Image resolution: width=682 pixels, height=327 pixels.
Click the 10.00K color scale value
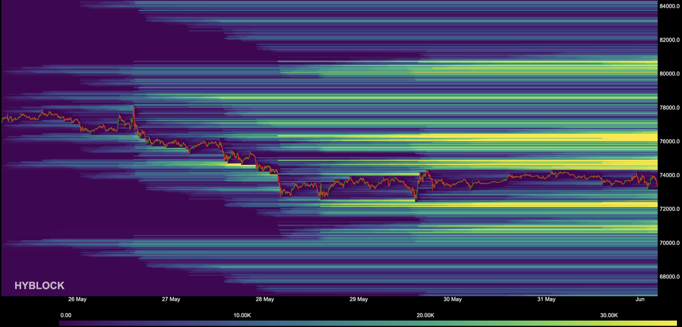pos(242,315)
